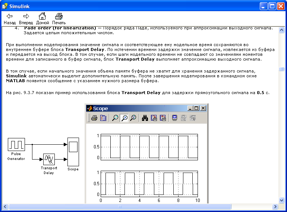This screenshot has width=287, height=212.
Task: Click the 'Transport Delay' block label
Action: click(49, 170)
